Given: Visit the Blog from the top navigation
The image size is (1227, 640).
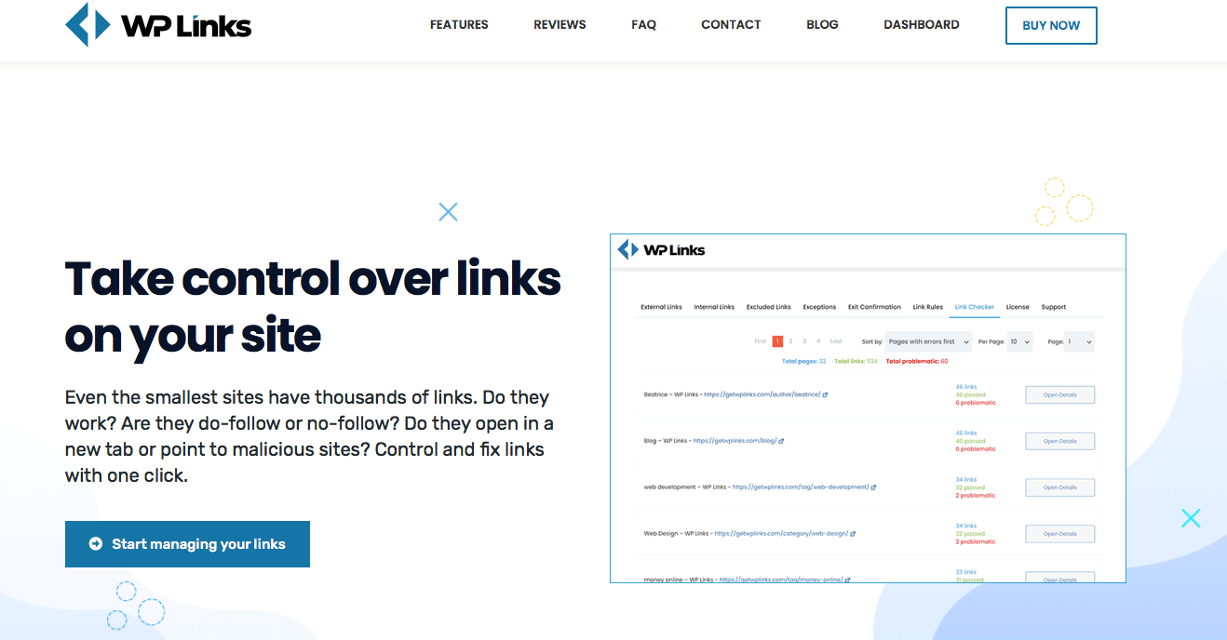Looking at the screenshot, I should coord(822,25).
